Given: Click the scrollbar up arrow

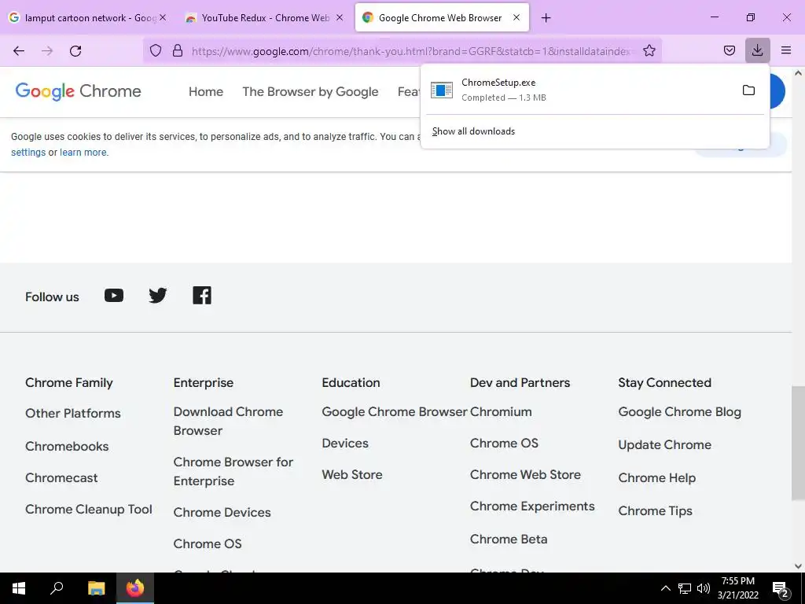Looking at the screenshot, I should 798,73.
